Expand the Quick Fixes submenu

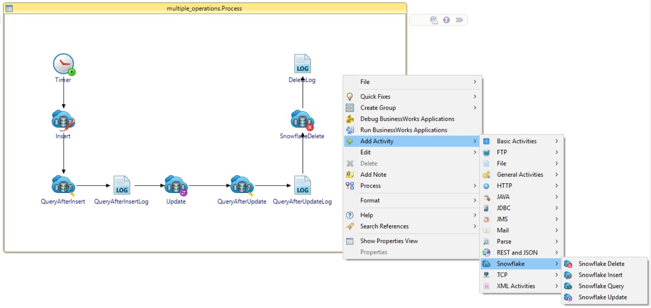pyautogui.click(x=375, y=96)
